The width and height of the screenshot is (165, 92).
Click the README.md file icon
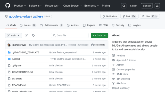coord(9,85)
